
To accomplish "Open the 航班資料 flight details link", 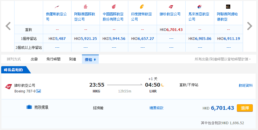I will (x=245, y=86).
